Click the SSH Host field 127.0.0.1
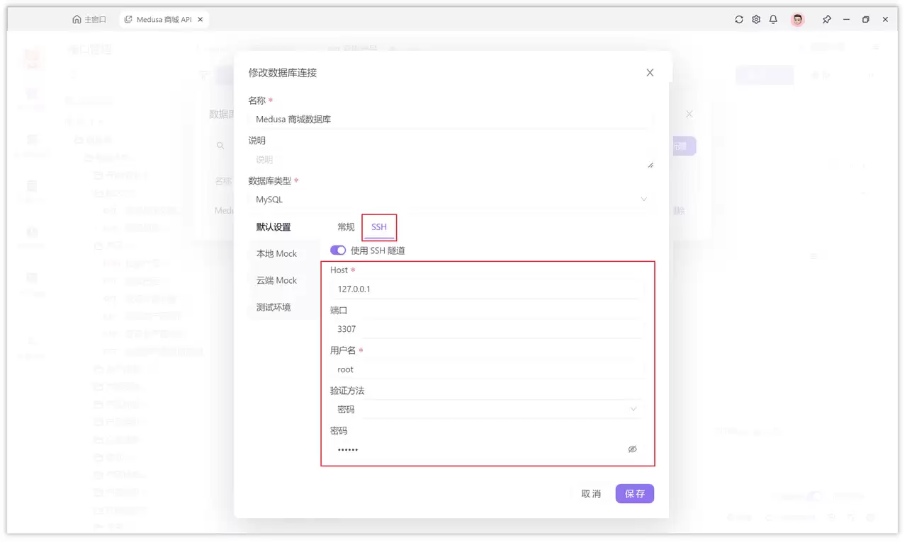The image size is (907, 542). tap(487, 289)
